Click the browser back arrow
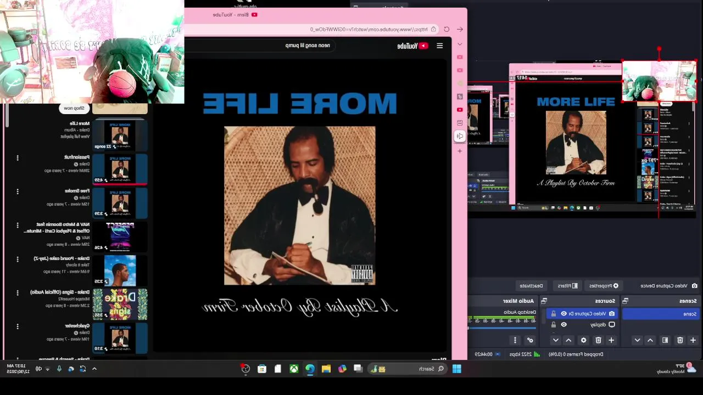The height and width of the screenshot is (395, 703). [460, 29]
